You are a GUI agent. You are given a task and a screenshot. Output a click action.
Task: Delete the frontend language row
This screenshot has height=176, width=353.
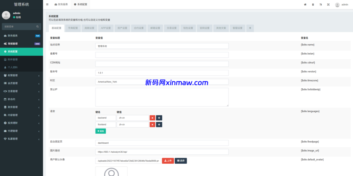point(152,124)
